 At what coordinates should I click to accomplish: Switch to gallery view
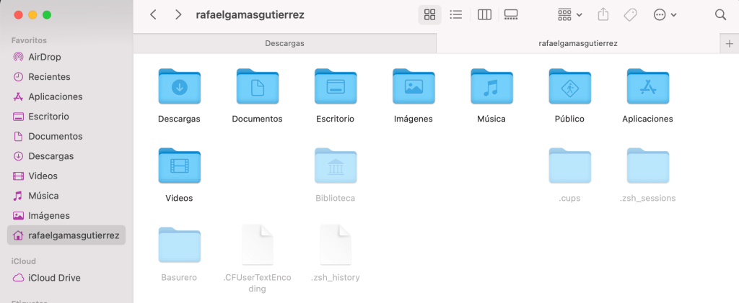[511, 14]
